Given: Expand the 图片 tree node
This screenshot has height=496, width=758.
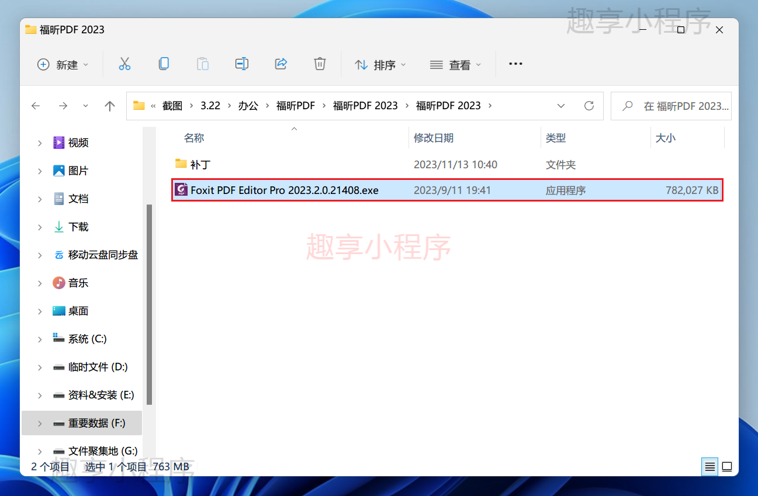Looking at the screenshot, I should [x=40, y=171].
